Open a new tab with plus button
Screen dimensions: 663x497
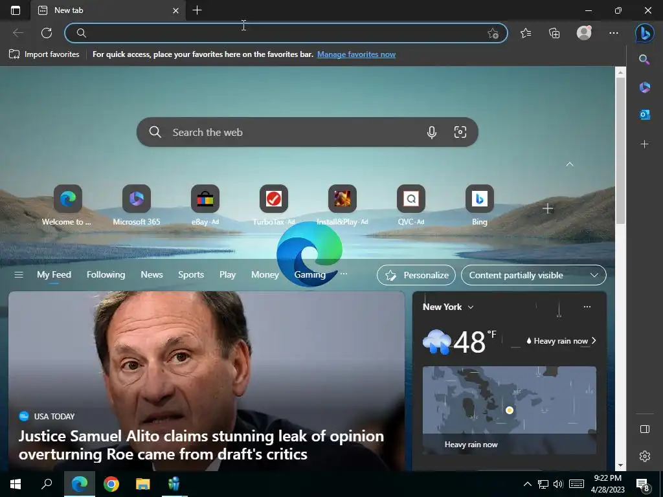tap(197, 10)
